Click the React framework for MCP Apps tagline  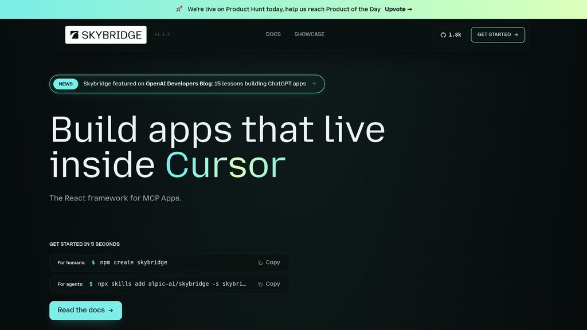point(115,198)
